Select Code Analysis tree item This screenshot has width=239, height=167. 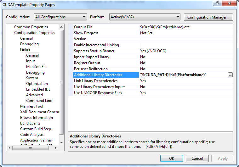32,135
